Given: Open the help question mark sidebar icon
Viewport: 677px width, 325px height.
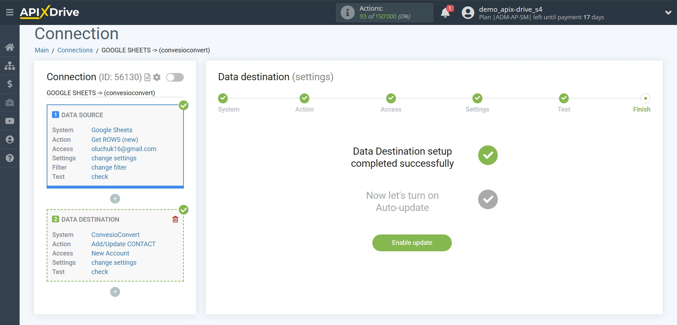Looking at the screenshot, I should click(10, 158).
